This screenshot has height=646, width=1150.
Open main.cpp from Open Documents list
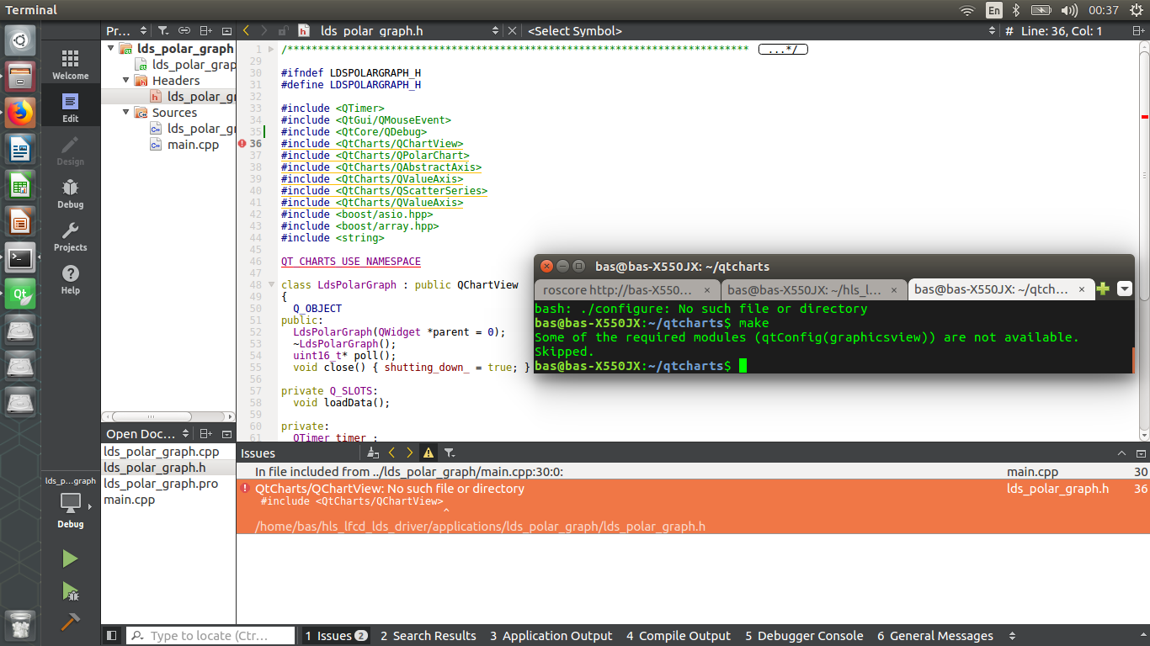(129, 500)
